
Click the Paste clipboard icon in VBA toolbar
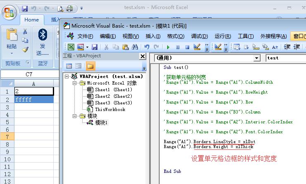pos(125,47)
